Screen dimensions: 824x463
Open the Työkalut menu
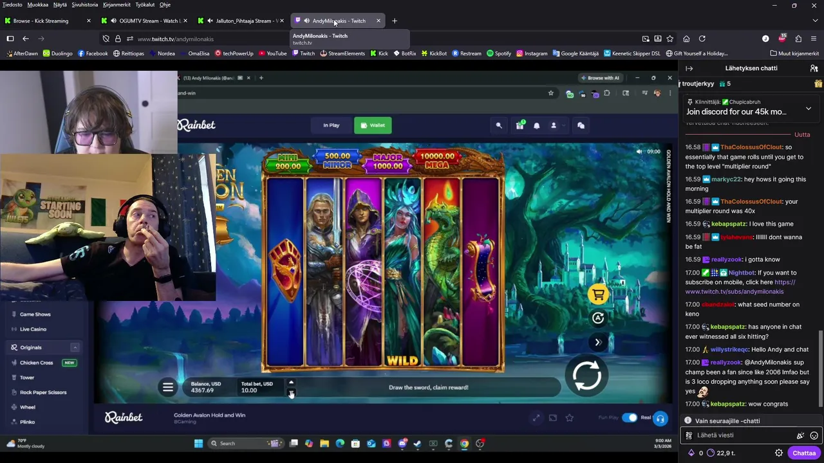tap(145, 5)
